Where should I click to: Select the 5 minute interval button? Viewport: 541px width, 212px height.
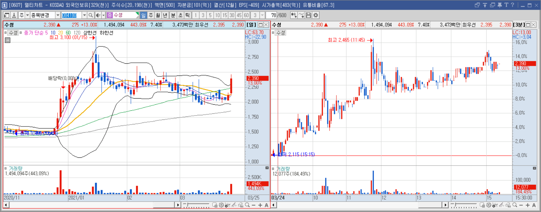tap(210, 15)
